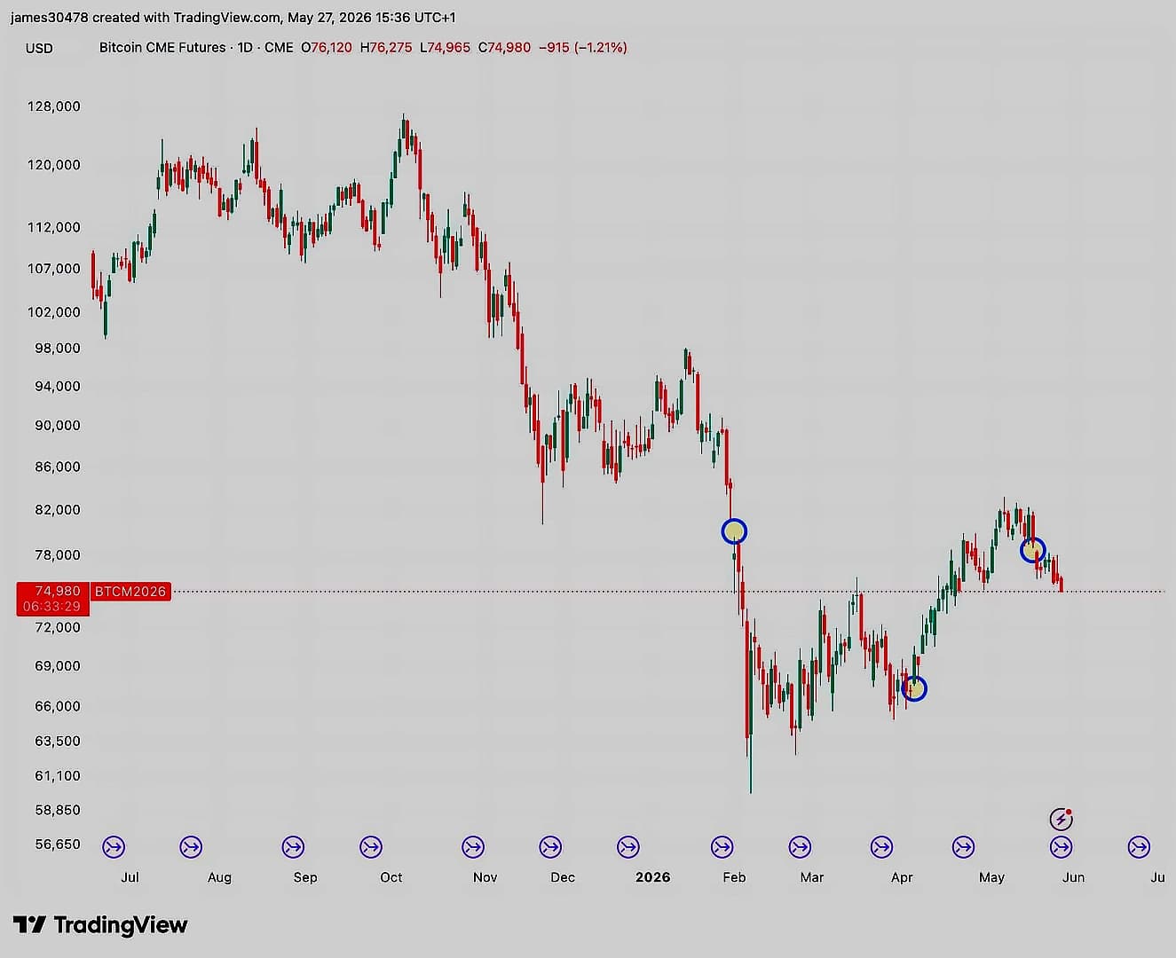This screenshot has height=958, width=1176.
Task: Click the contract roll icon near May
Action: tap(963, 847)
